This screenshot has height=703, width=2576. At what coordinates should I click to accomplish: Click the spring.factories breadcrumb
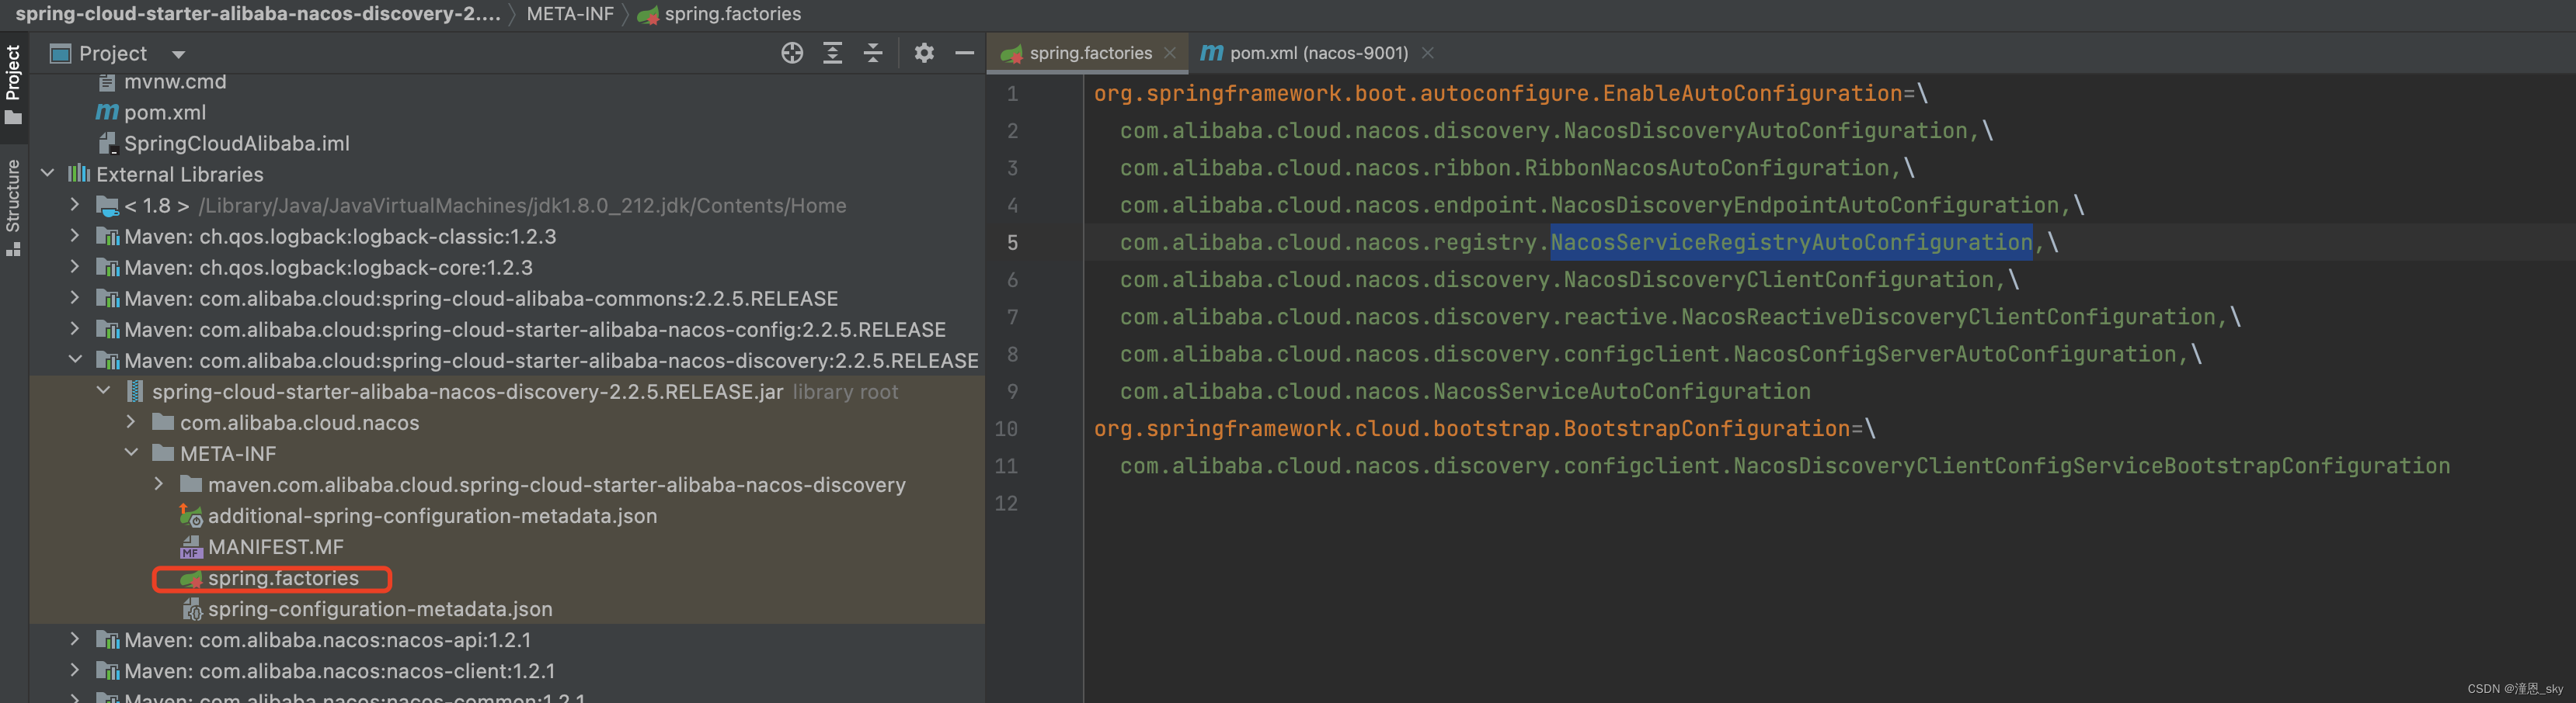pos(732,14)
